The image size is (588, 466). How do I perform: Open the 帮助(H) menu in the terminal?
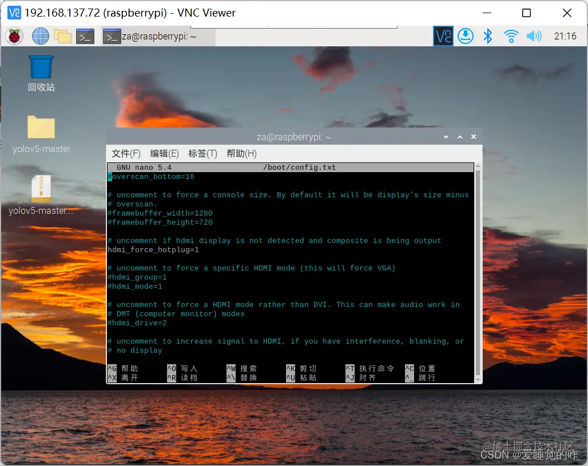(x=241, y=153)
